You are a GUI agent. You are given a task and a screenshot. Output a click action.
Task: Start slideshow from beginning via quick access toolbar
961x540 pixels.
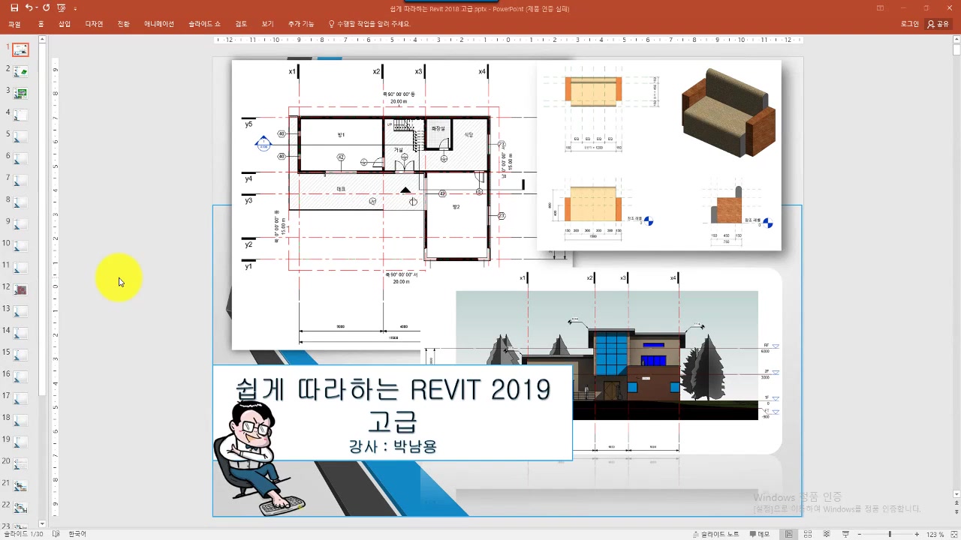[62, 7]
